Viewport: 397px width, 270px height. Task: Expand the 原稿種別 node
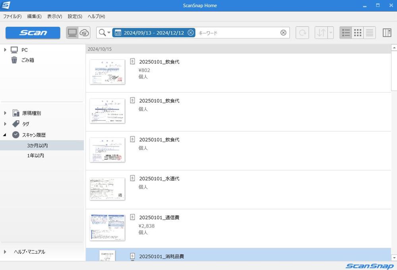[x=5, y=113]
